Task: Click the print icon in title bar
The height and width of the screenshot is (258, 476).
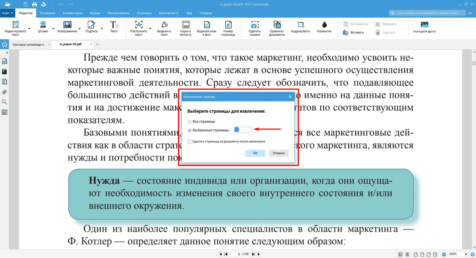Action: pos(35,4)
